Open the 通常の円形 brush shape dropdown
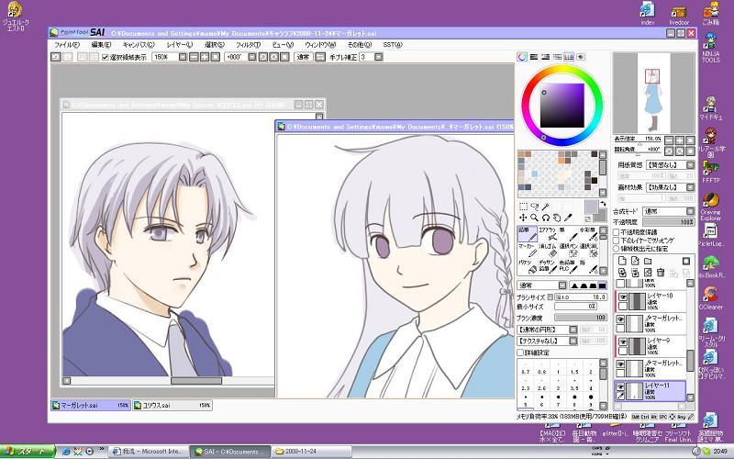 tap(573, 330)
